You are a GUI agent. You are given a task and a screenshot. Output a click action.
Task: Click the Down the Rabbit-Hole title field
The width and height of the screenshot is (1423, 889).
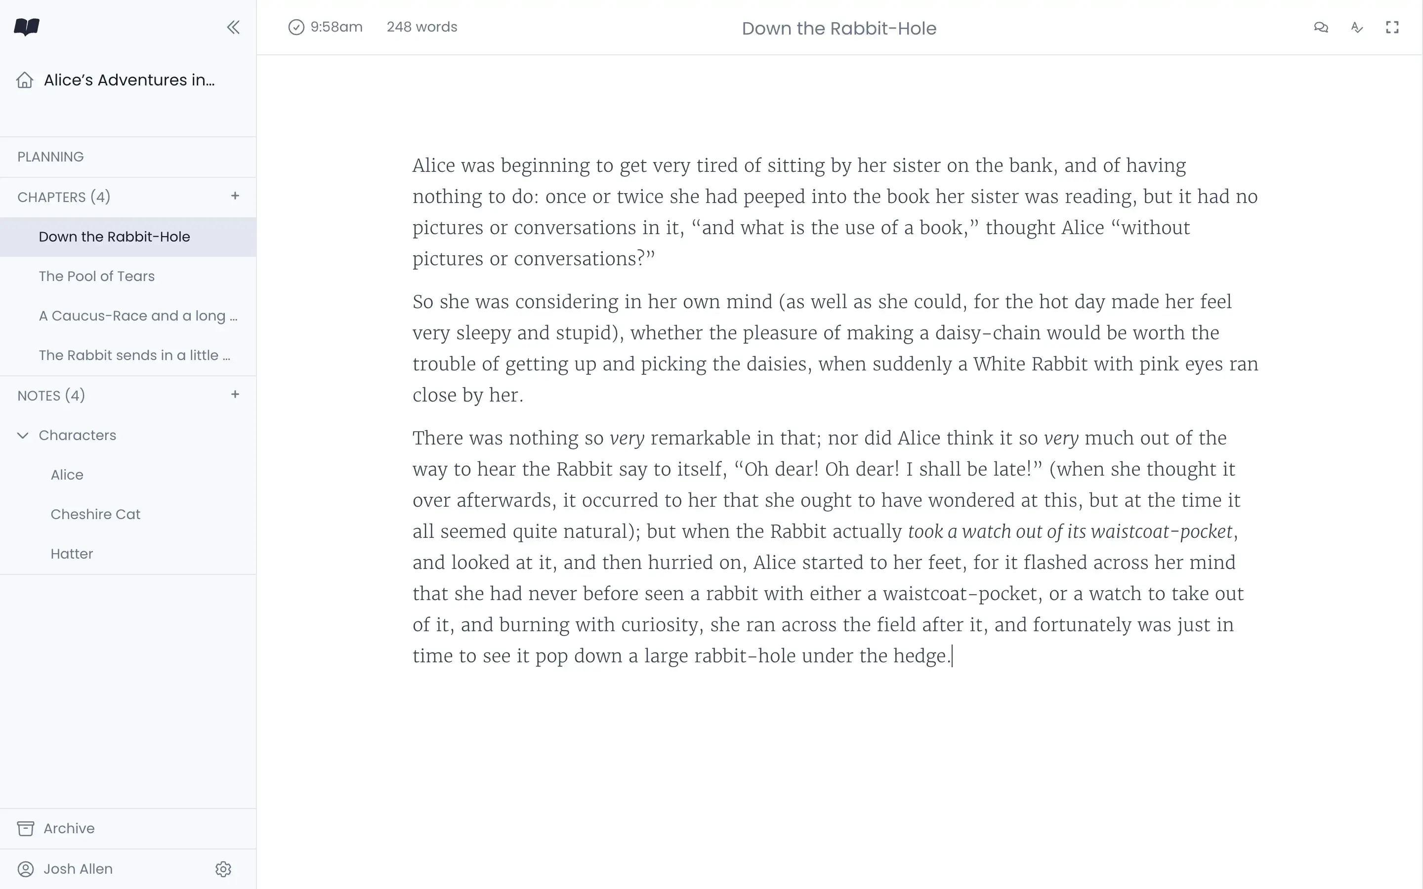coord(838,29)
